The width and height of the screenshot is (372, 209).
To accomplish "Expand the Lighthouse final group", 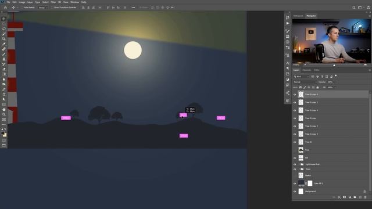I will [299, 164].
